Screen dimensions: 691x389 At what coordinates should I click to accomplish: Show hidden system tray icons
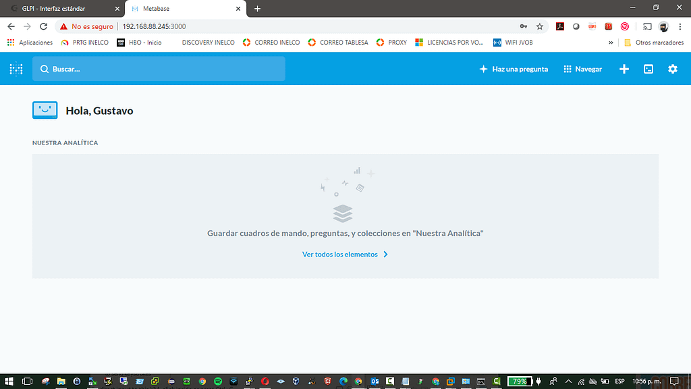(x=568, y=381)
